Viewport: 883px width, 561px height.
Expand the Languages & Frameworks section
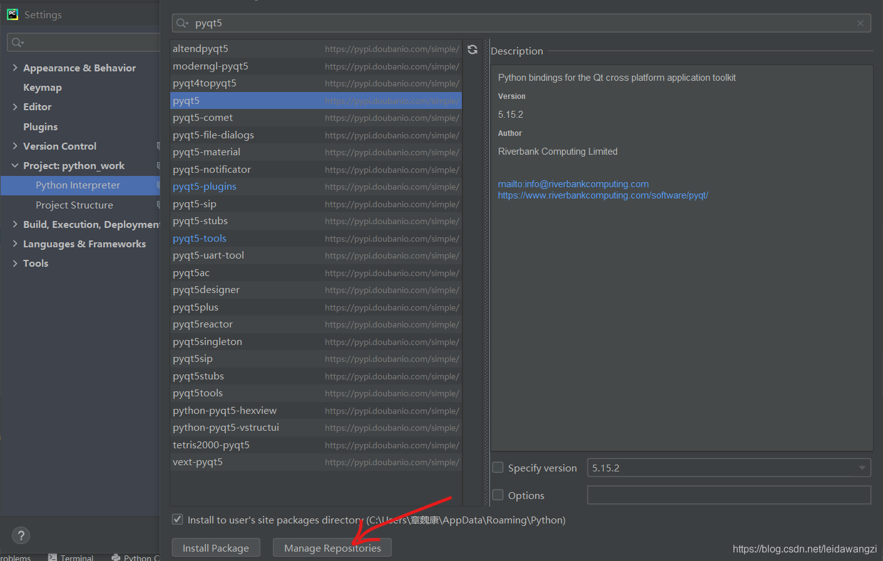pos(15,244)
